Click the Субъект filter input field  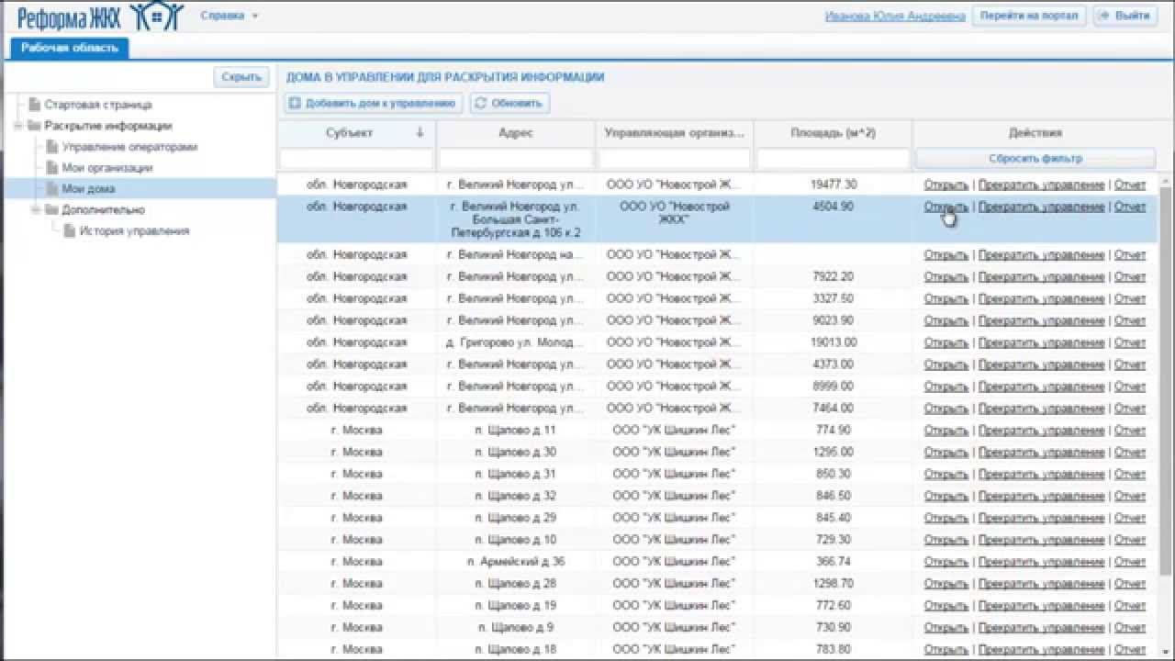[356, 159]
